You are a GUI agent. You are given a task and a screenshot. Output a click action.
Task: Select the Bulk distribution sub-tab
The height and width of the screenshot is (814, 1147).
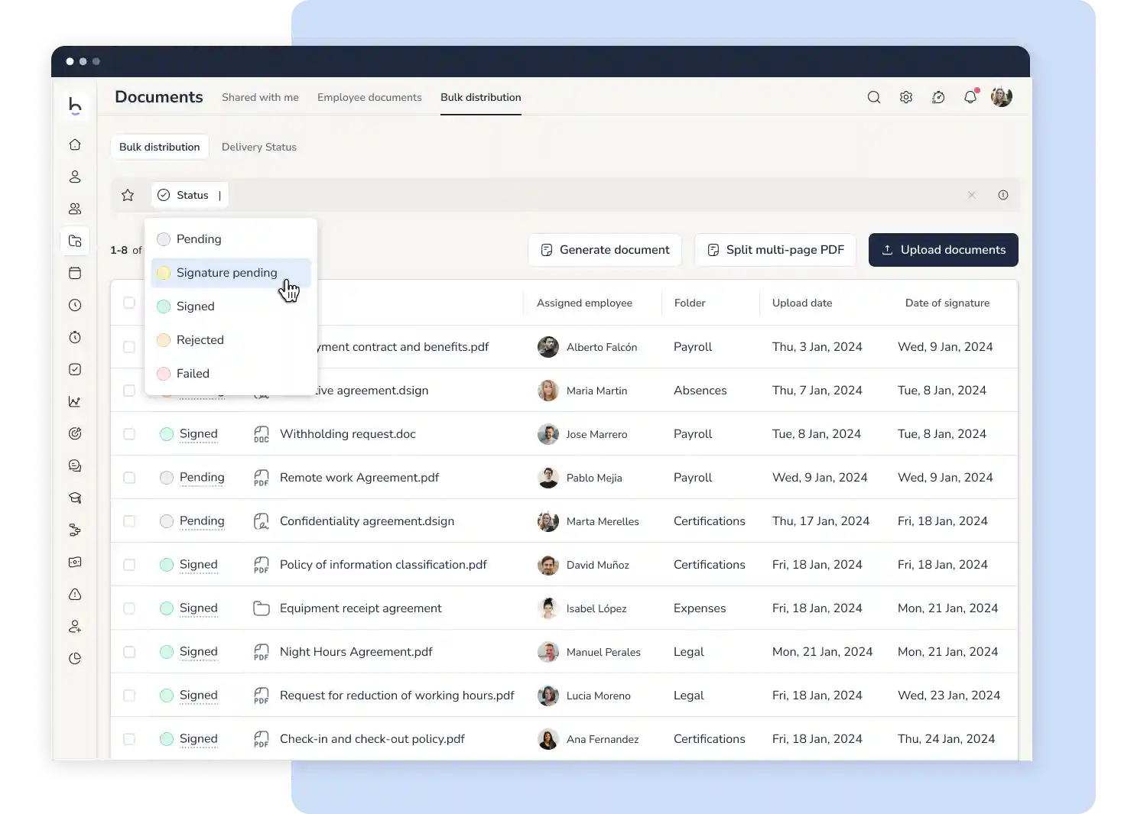point(159,147)
